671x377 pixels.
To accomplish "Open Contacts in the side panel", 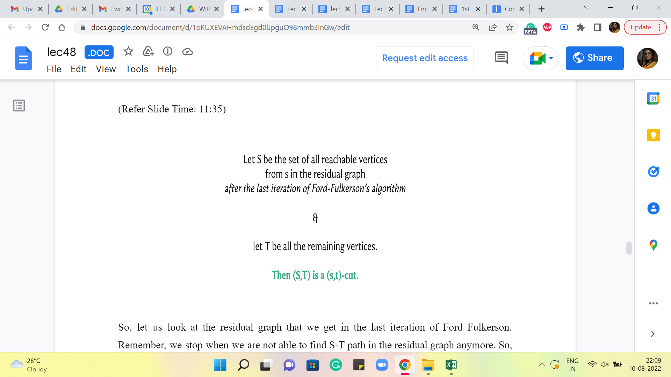I will click(653, 208).
